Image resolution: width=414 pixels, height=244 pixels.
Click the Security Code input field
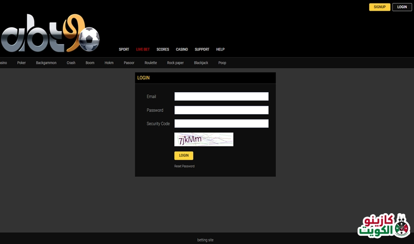(221, 124)
